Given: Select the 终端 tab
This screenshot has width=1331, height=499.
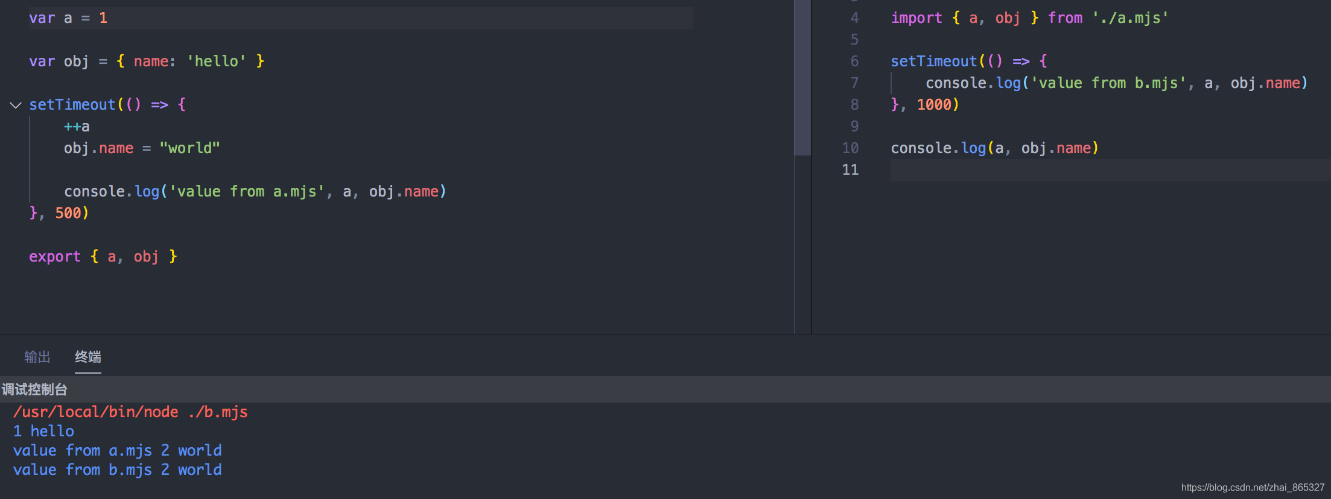Looking at the screenshot, I should [88, 357].
